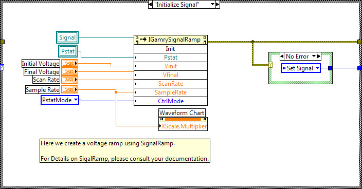Click the case selector terminal with question mark
This screenshot has height=189, width=362.
[x=270, y=65]
